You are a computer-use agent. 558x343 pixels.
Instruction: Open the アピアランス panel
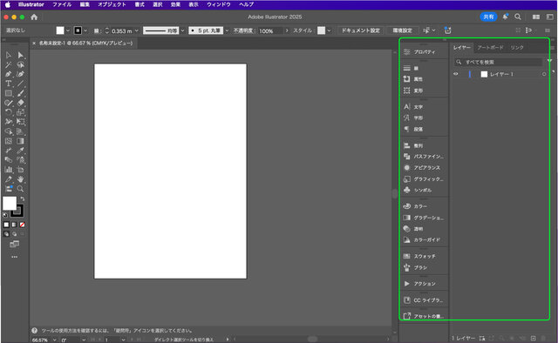tap(424, 167)
